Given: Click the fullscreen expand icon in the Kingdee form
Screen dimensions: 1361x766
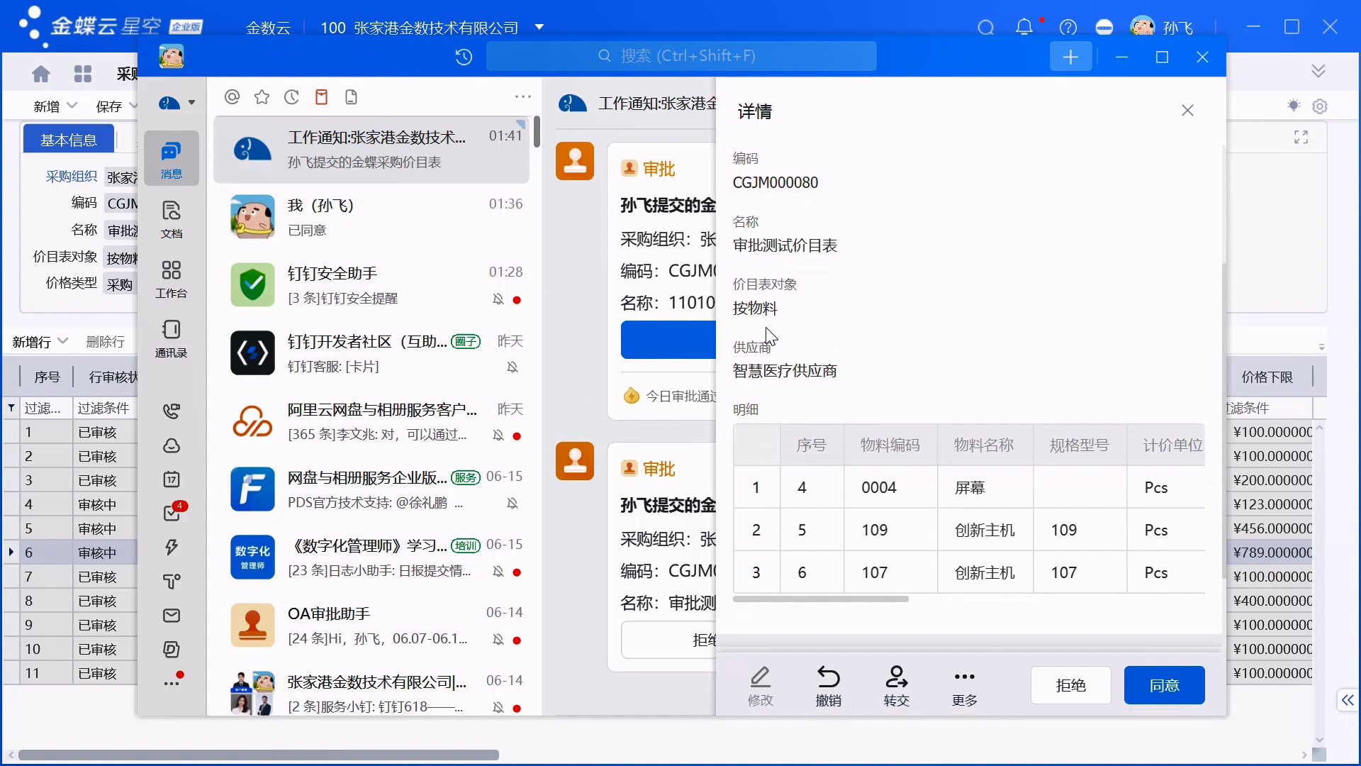Looking at the screenshot, I should coord(1301,137).
